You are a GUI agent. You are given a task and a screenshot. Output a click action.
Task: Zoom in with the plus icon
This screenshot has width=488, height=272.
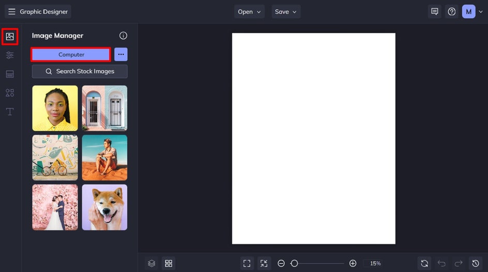pyautogui.click(x=353, y=263)
